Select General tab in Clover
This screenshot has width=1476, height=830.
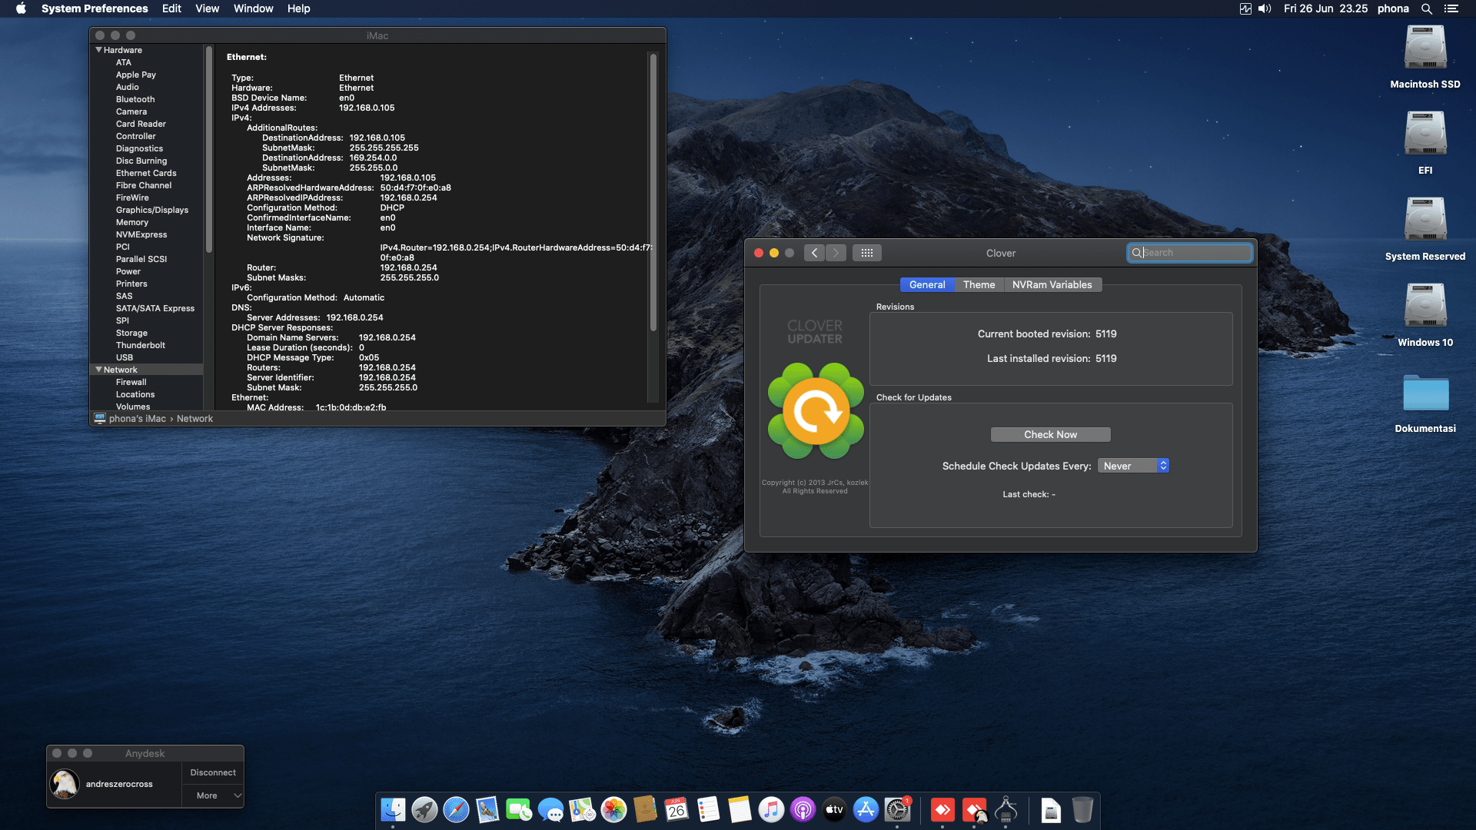(927, 284)
